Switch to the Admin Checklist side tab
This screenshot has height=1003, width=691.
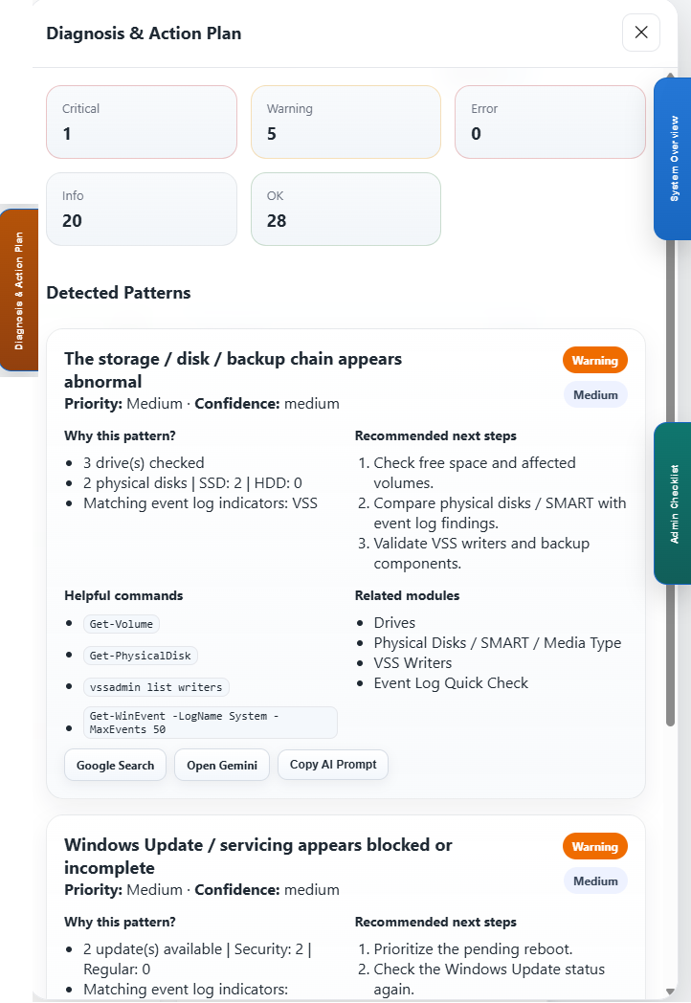tap(673, 503)
